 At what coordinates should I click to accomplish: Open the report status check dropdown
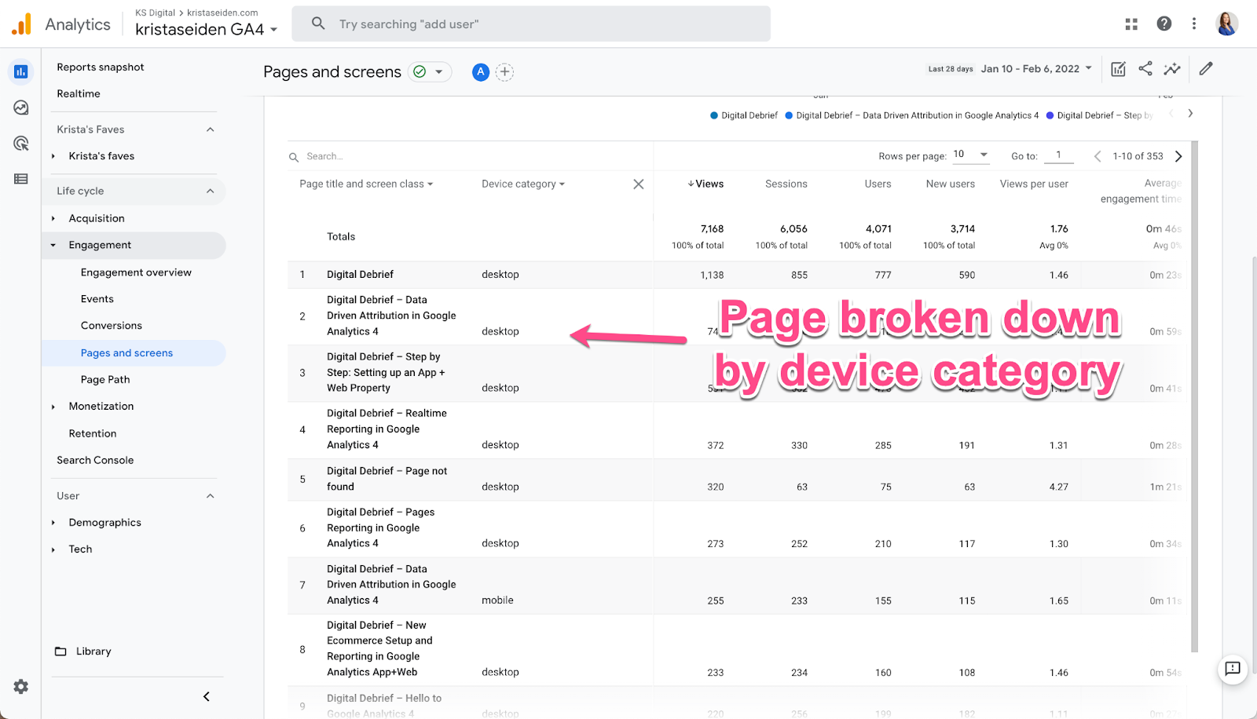pyautogui.click(x=430, y=72)
